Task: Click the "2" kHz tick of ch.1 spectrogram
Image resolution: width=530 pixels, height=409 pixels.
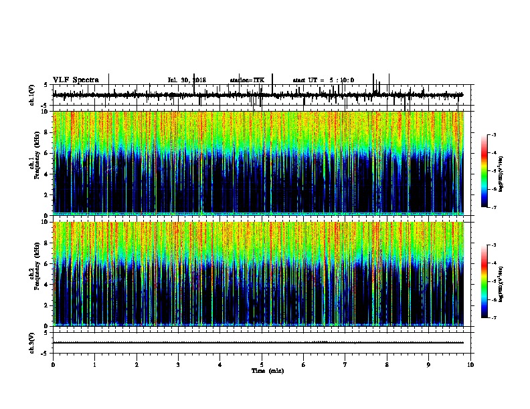Action: pos(46,195)
